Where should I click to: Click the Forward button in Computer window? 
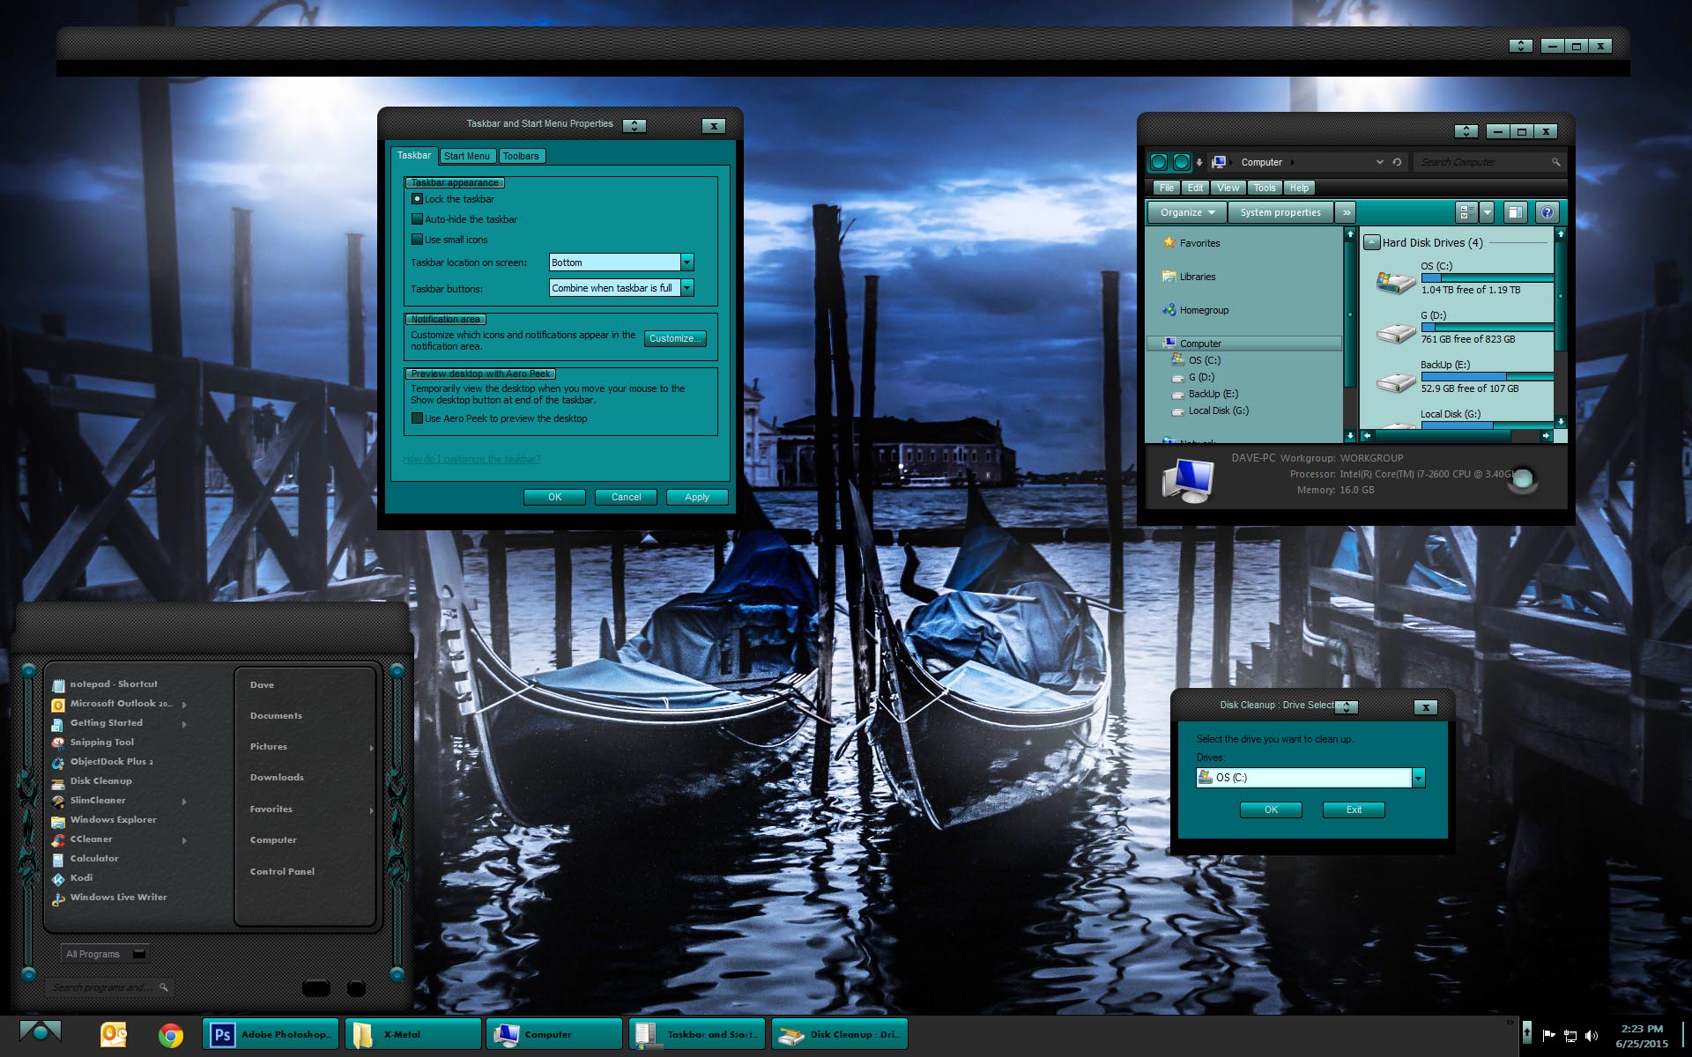tap(1181, 162)
